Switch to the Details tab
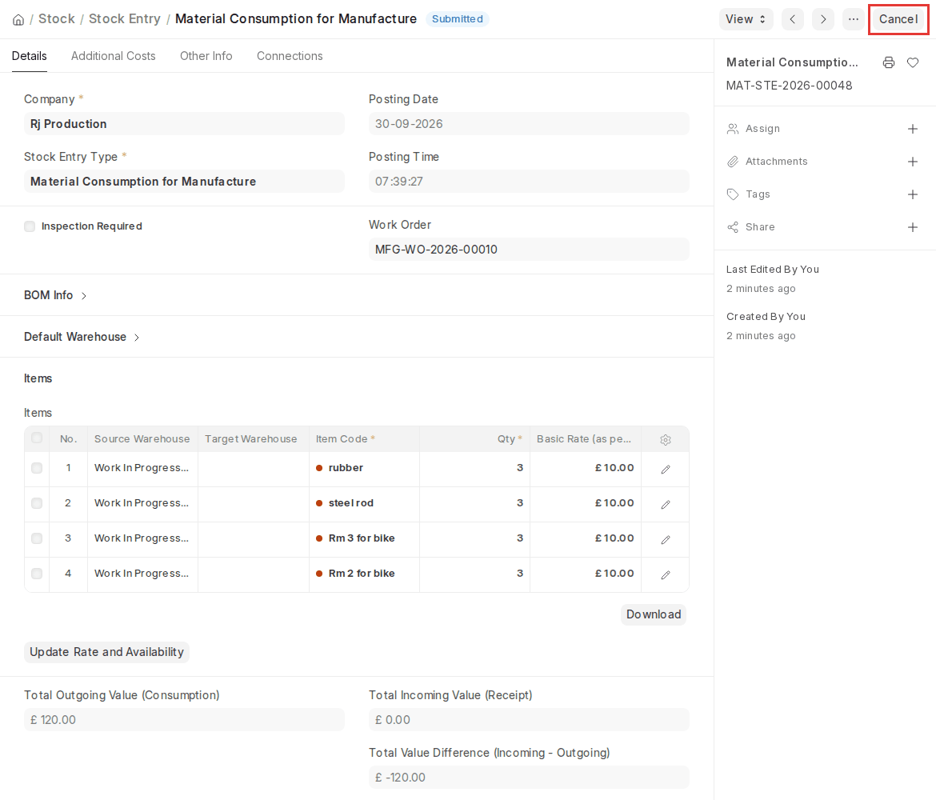This screenshot has width=936, height=800. 30,56
